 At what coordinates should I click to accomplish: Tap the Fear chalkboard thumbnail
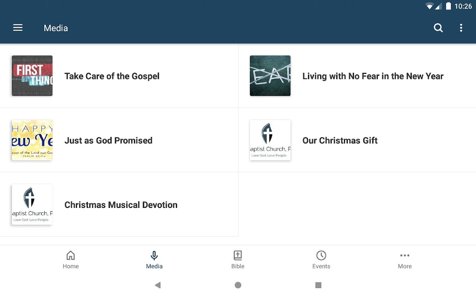click(270, 76)
